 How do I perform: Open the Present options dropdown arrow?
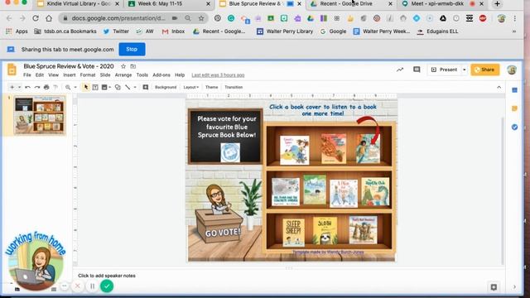pyautogui.click(x=464, y=70)
